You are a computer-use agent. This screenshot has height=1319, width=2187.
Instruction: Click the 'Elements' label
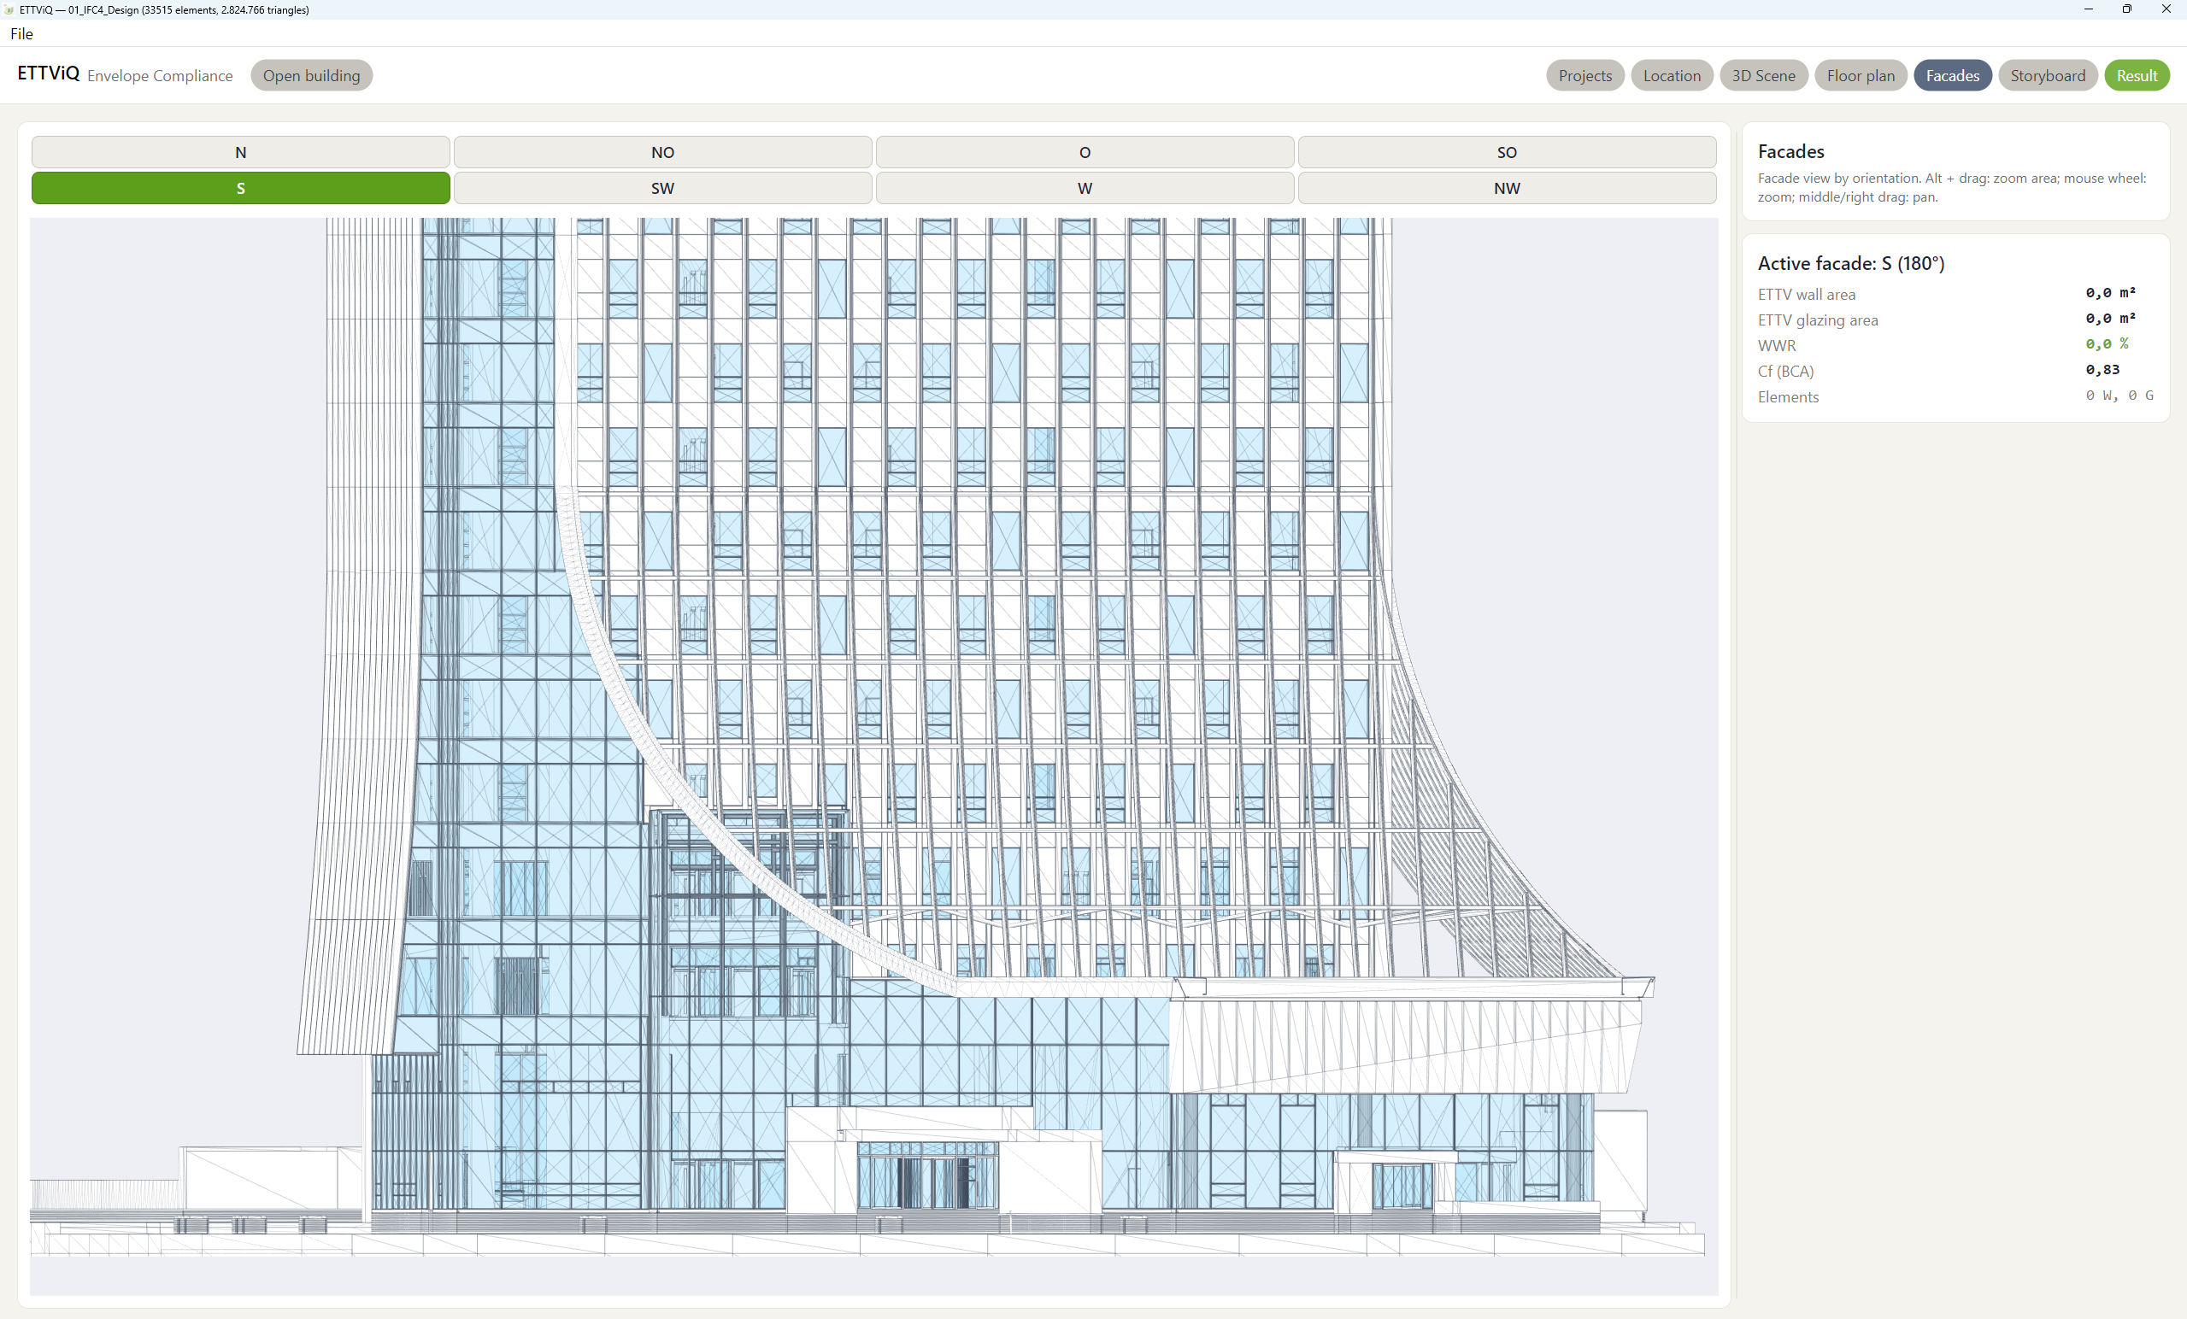pos(1788,397)
